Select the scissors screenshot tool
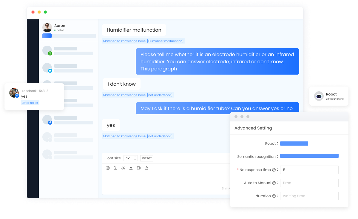This screenshot has width=358, height=219. coord(123,168)
